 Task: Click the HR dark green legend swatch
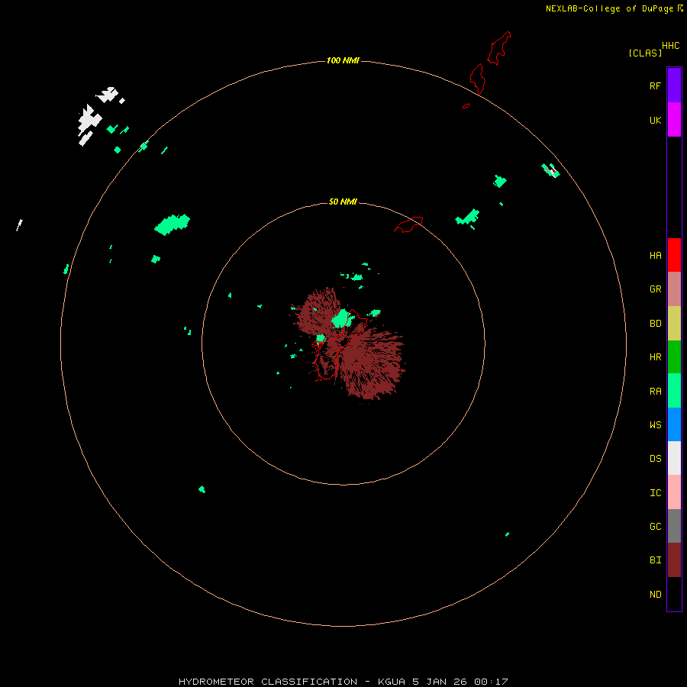tap(674, 357)
